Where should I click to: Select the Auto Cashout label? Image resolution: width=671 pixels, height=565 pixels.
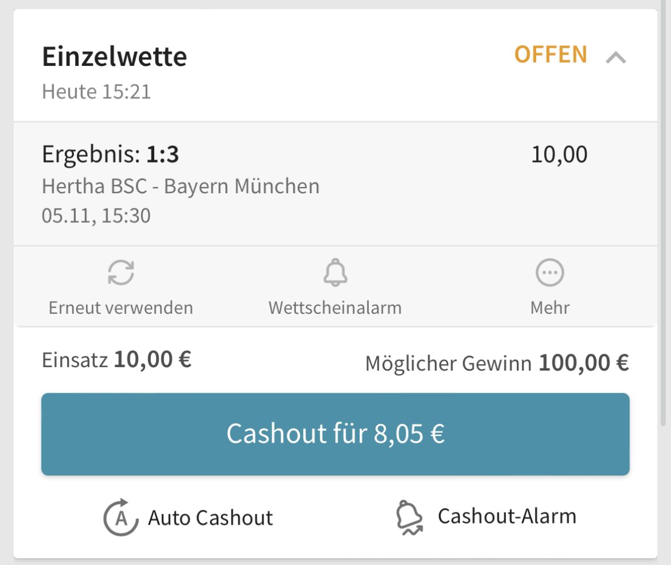point(210,518)
